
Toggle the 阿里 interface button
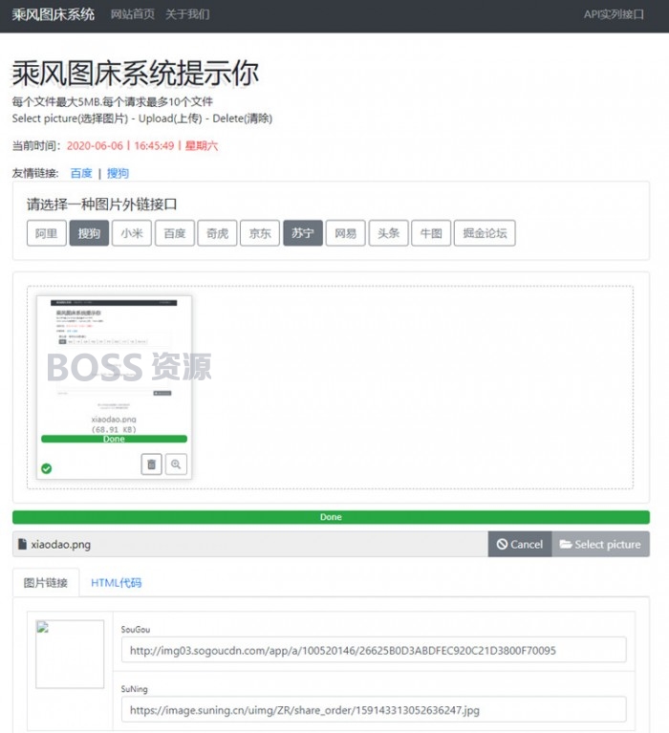[x=46, y=233]
